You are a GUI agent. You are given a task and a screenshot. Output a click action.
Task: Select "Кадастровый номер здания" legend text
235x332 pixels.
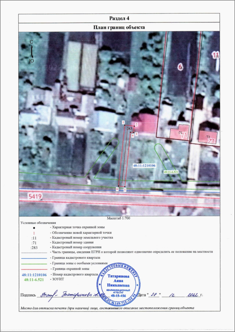coord(72,242)
